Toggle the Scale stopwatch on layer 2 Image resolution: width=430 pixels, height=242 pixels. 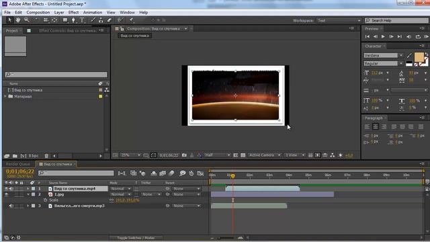[45, 200]
